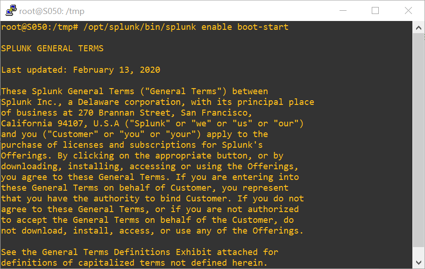Click the vertical scrollbar thumb
This screenshot has width=425, height=269.
click(418, 140)
